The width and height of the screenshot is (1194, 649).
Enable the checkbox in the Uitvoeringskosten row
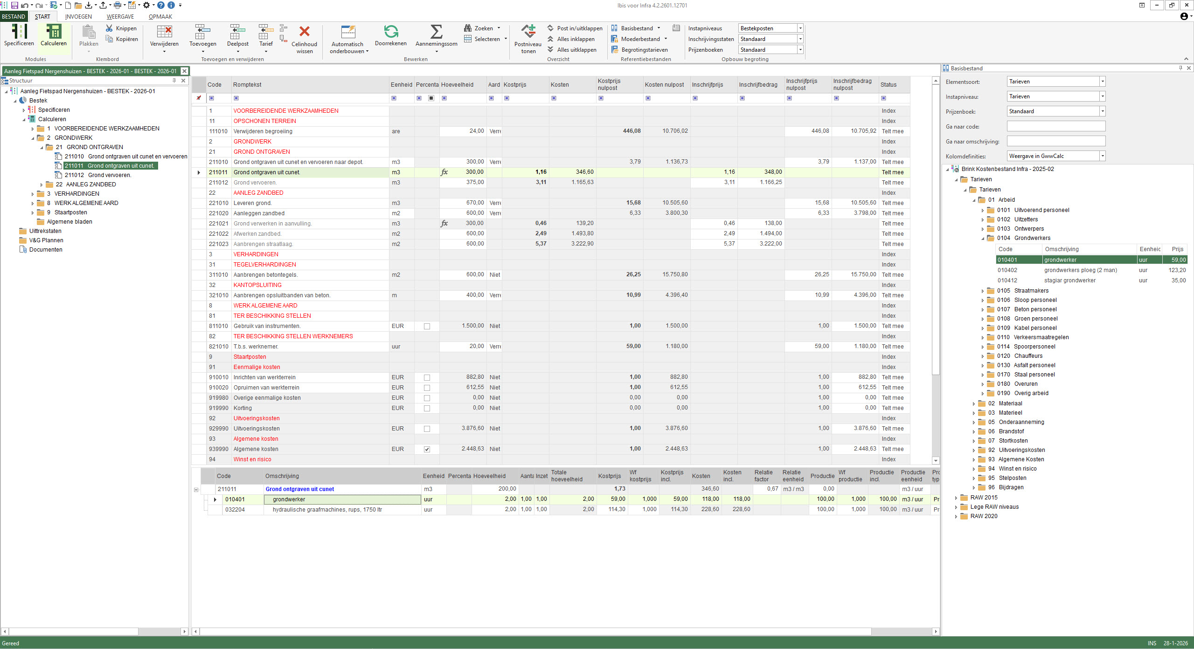point(427,428)
